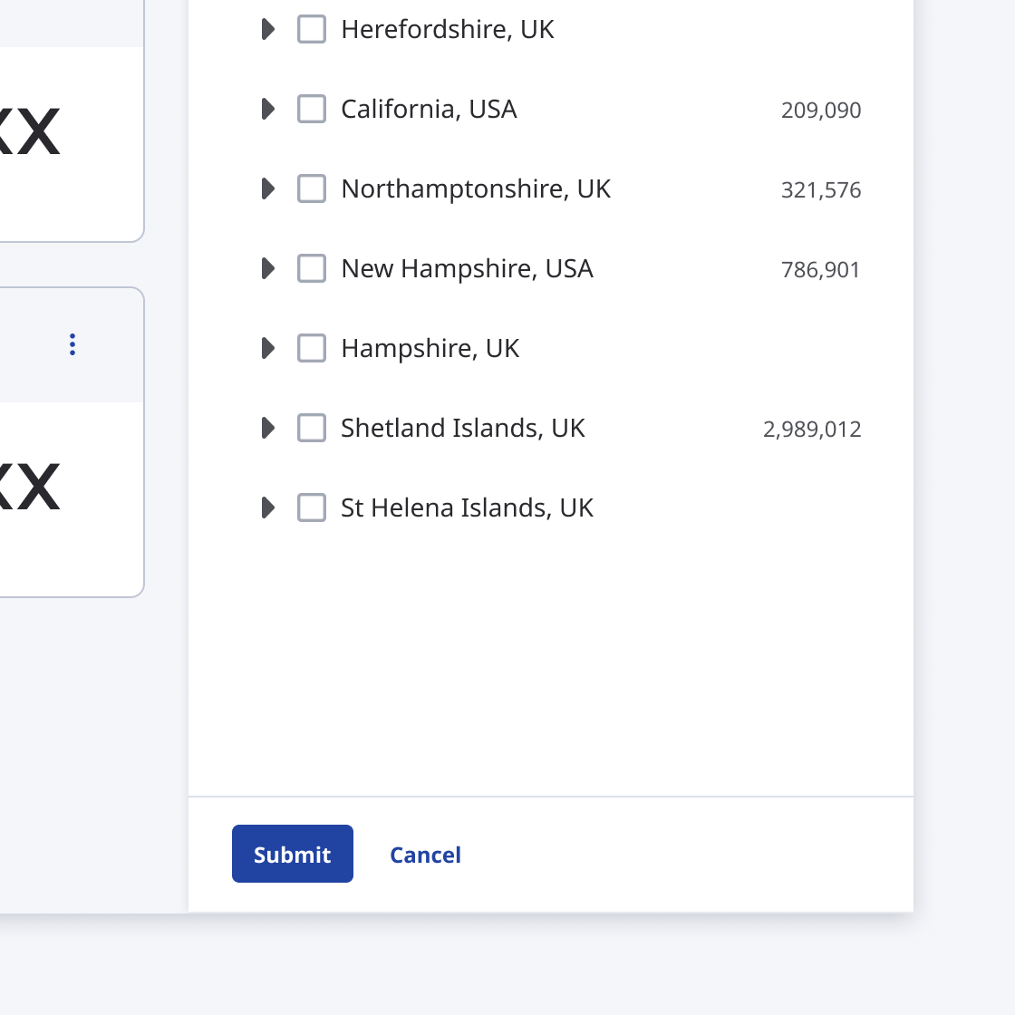Open the three-dot kebab menu on card
This screenshot has height=1015, width=1015.
(72, 344)
